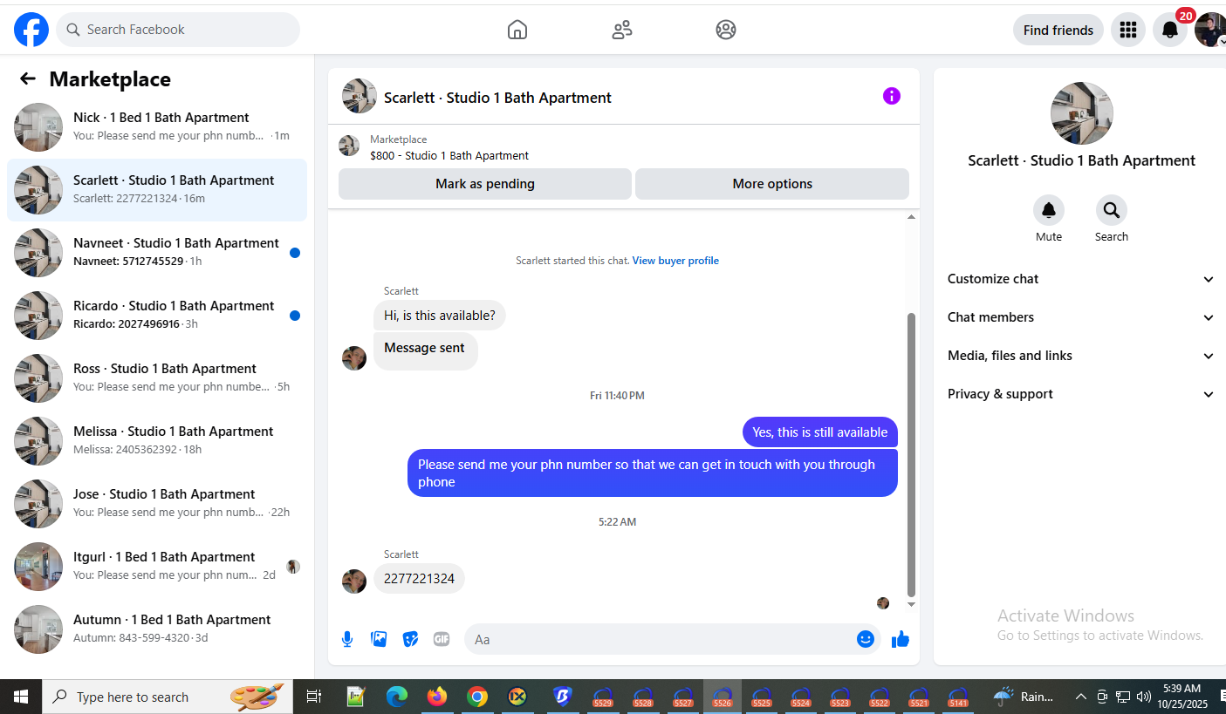Click Scarlett's large profile thumbnail in right panel
Screen dimensions: 1226x714
point(1082,113)
